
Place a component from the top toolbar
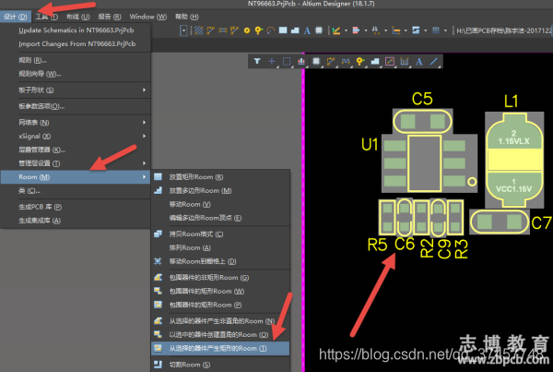pos(319,30)
